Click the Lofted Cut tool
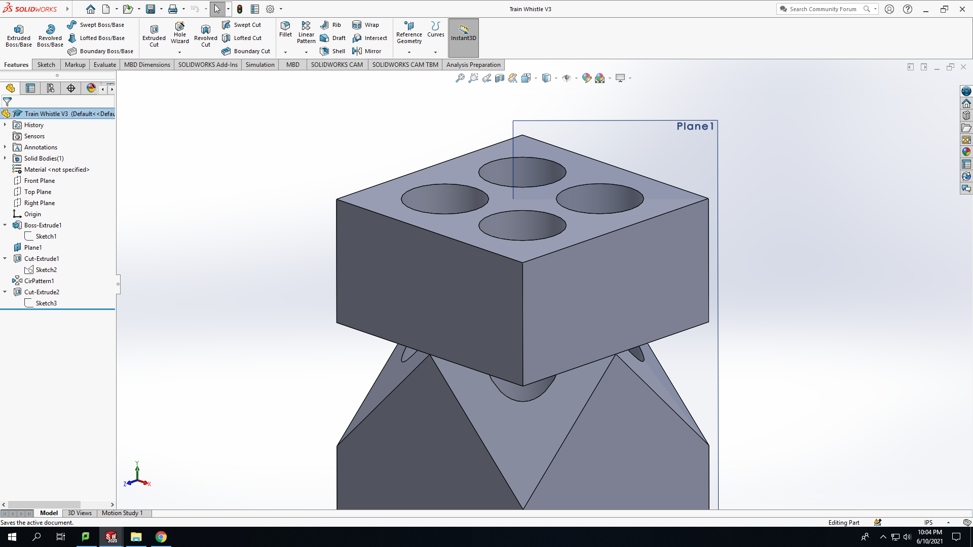This screenshot has width=973, height=547. [x=242, y=38]
